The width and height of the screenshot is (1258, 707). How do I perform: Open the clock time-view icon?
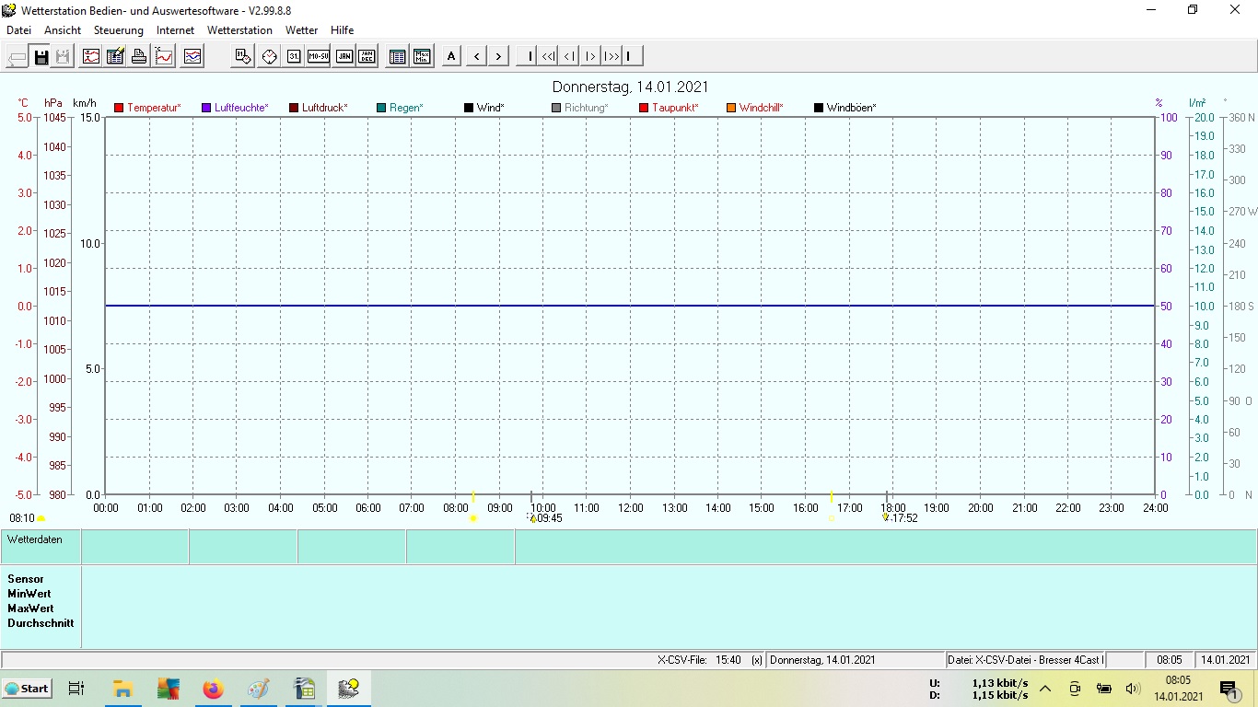pos(269,57)
